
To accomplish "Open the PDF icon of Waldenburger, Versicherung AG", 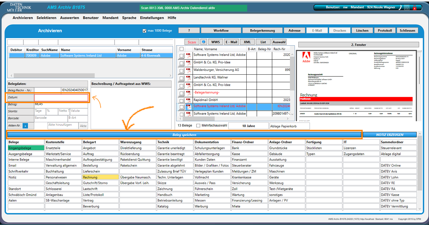I will pos(189,70).
